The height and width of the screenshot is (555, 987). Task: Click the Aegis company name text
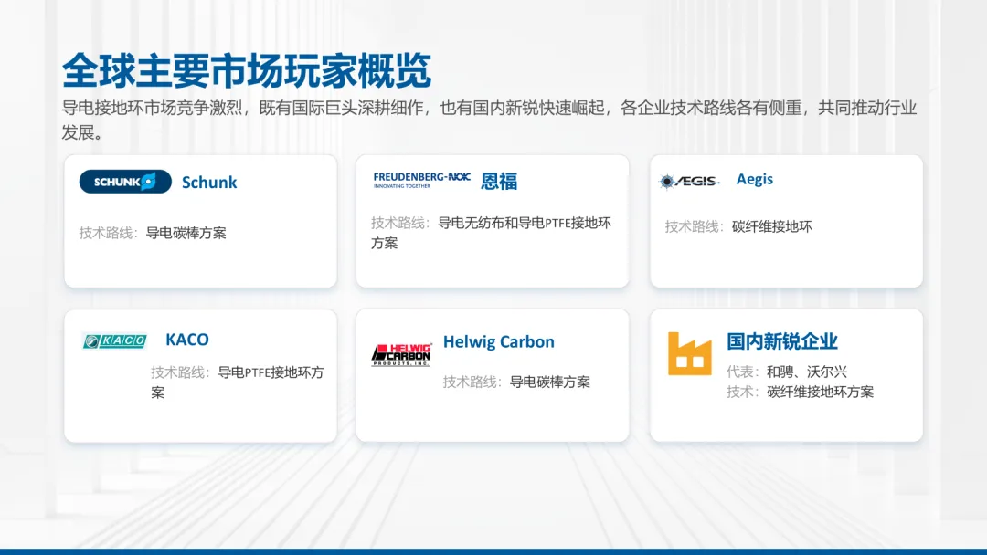click(755, 180)
